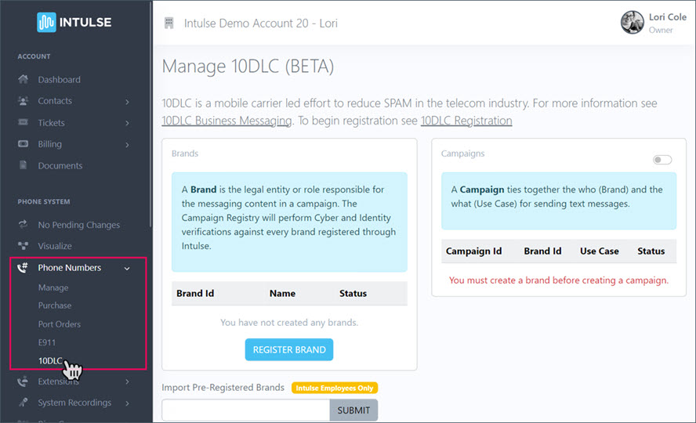Image resolution: width=696 pixels, height=423 pixels.
Task: Open Dashboard via its sidebar icon
Action: pyautogui.click(x=23, y=79)
